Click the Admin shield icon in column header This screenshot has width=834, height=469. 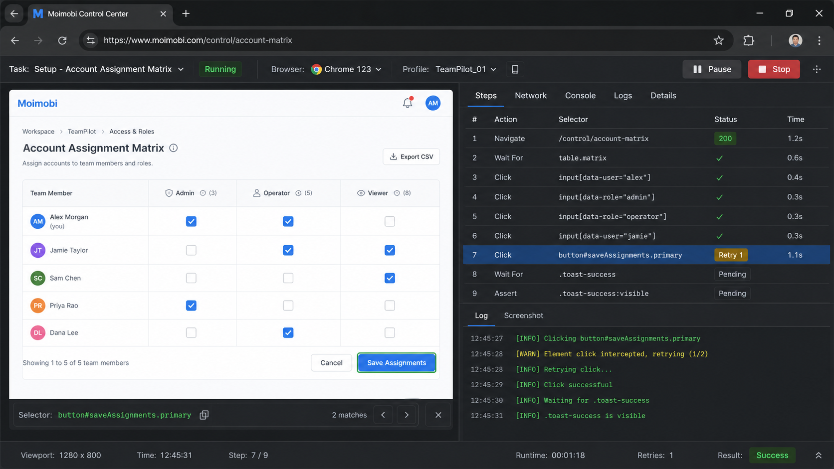(169, 193)
